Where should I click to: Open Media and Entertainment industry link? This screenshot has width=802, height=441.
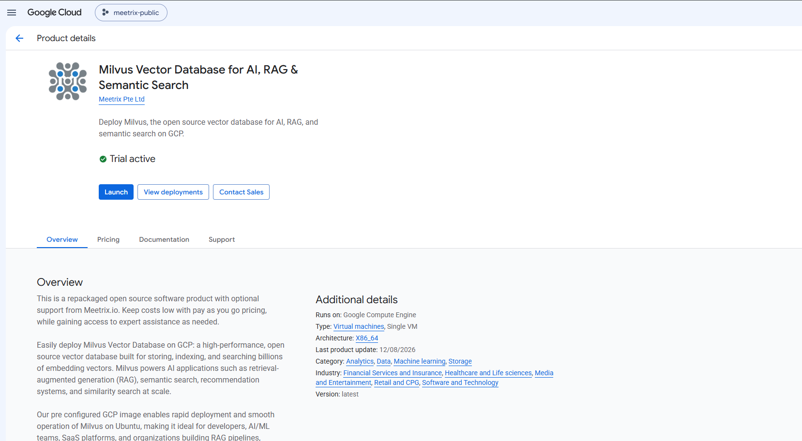coord(343,382)
